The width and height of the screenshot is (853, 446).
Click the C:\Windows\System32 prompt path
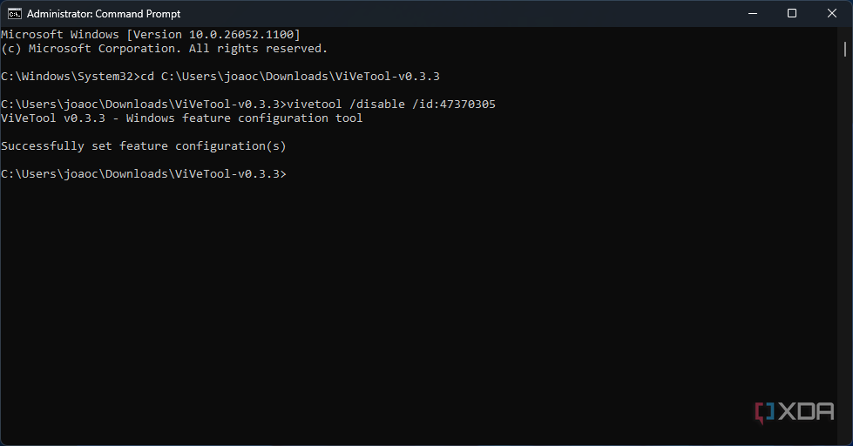[67, 76]
